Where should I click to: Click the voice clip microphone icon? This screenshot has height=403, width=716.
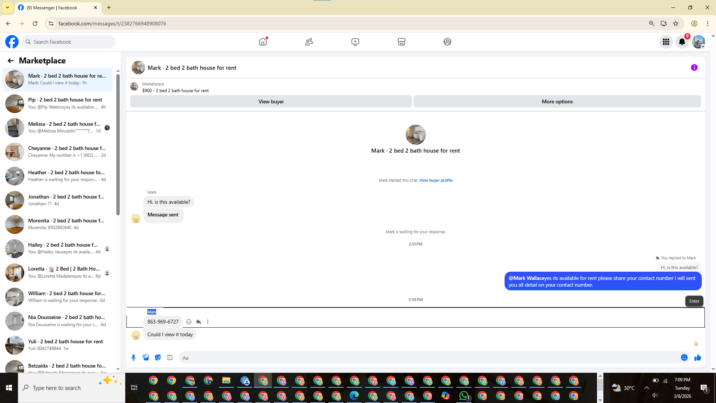coord(134,357)
